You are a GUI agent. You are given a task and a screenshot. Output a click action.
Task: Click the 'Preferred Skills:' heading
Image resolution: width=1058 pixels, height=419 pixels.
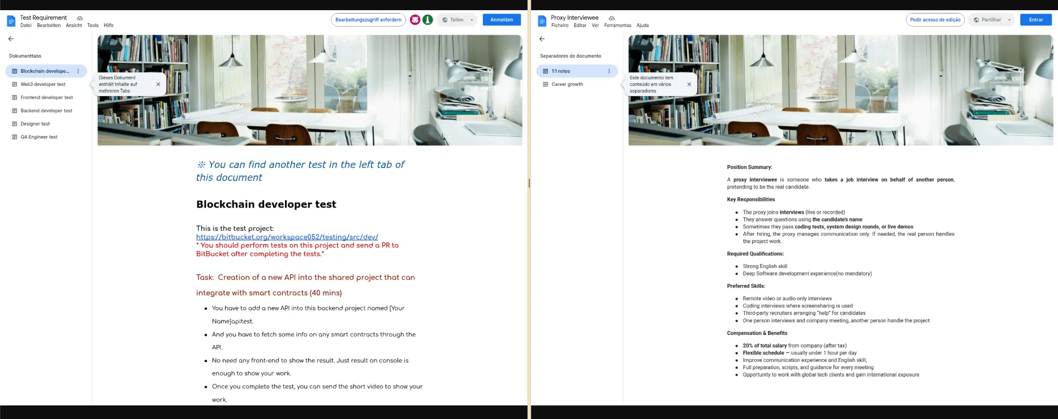tap(746, 286)
